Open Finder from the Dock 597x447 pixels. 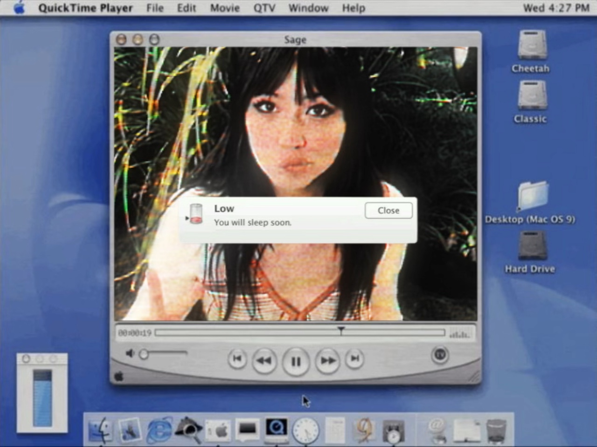coord(100,429)
